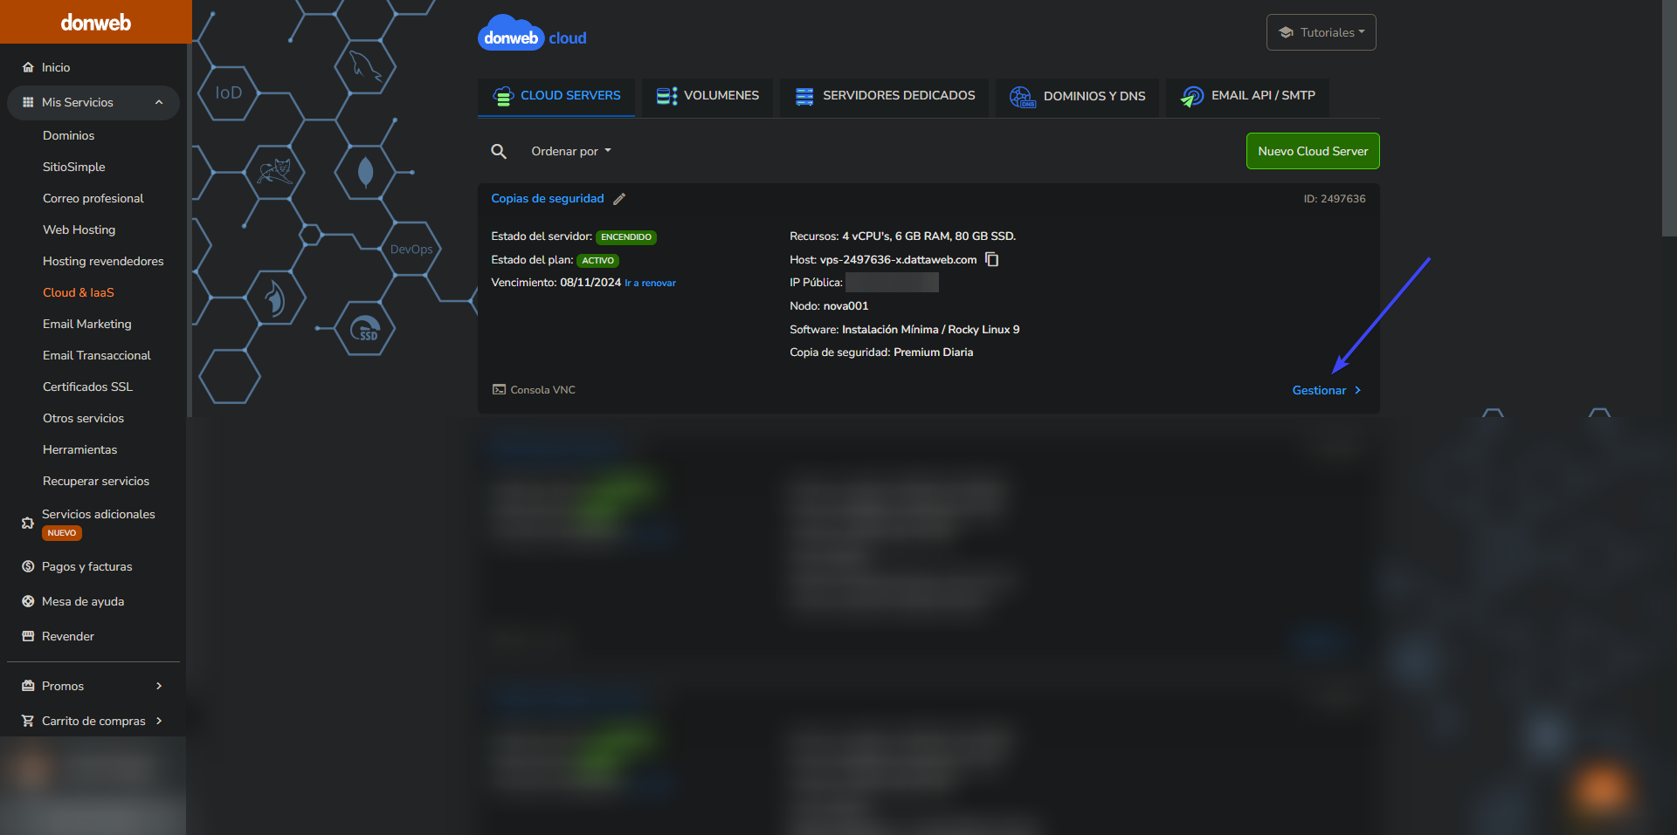
Task: Click the Servicios adicionales puzzle icon
Action: click(28, 523)
